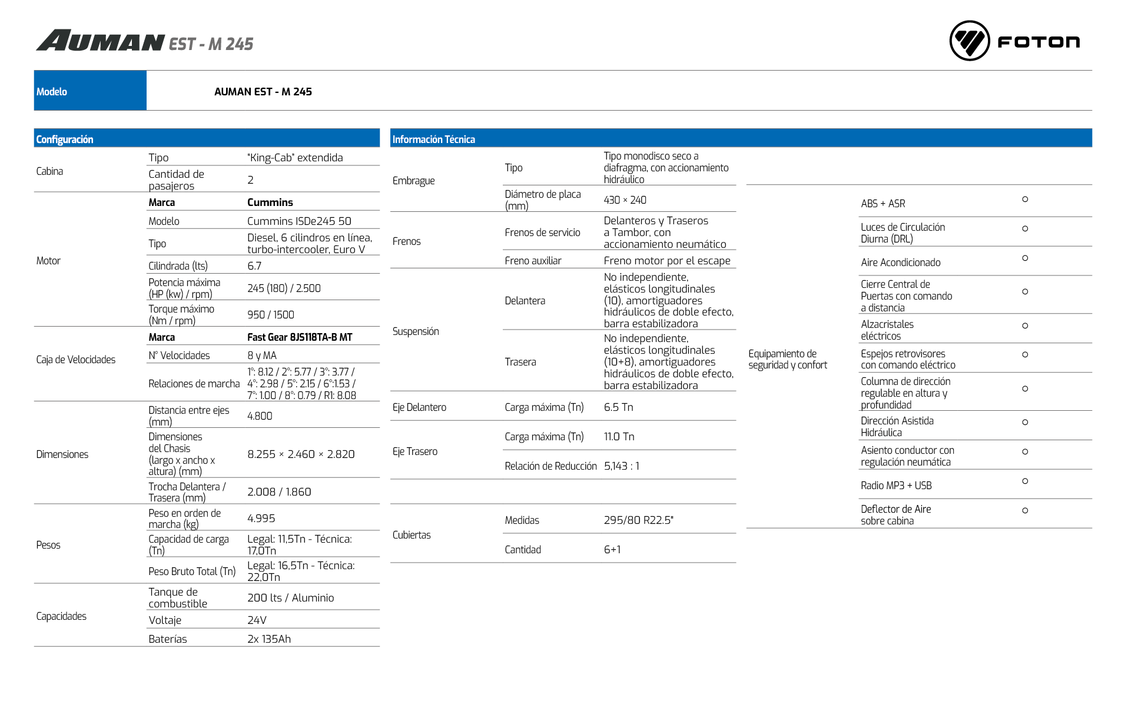Click the '24V' Voltaje value
Image resolution: width=1131 pixels, height=708 pixels.
tap(257, 620)
